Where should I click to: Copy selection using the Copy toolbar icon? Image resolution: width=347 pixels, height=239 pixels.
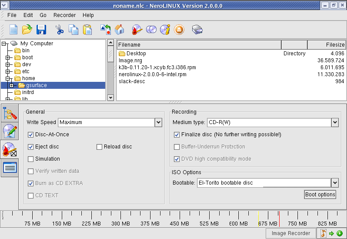73,30
